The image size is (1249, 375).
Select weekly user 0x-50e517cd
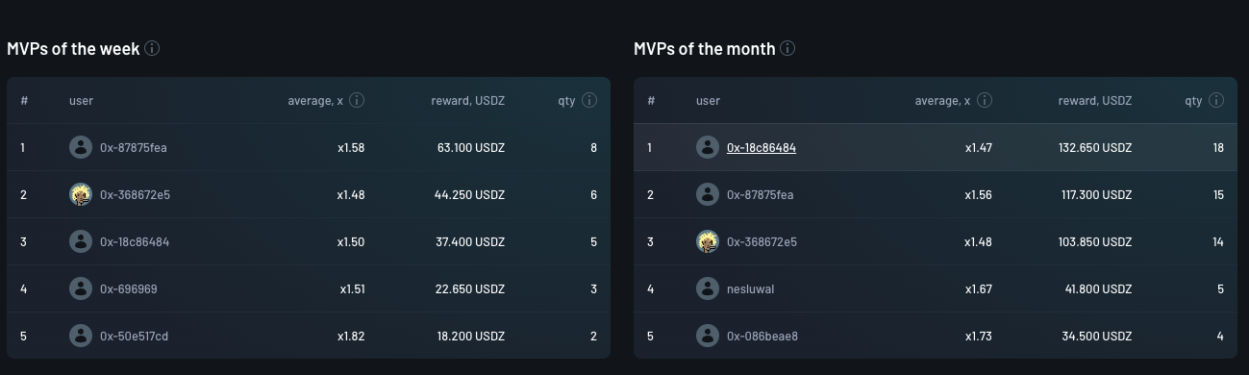pos(135,336)
